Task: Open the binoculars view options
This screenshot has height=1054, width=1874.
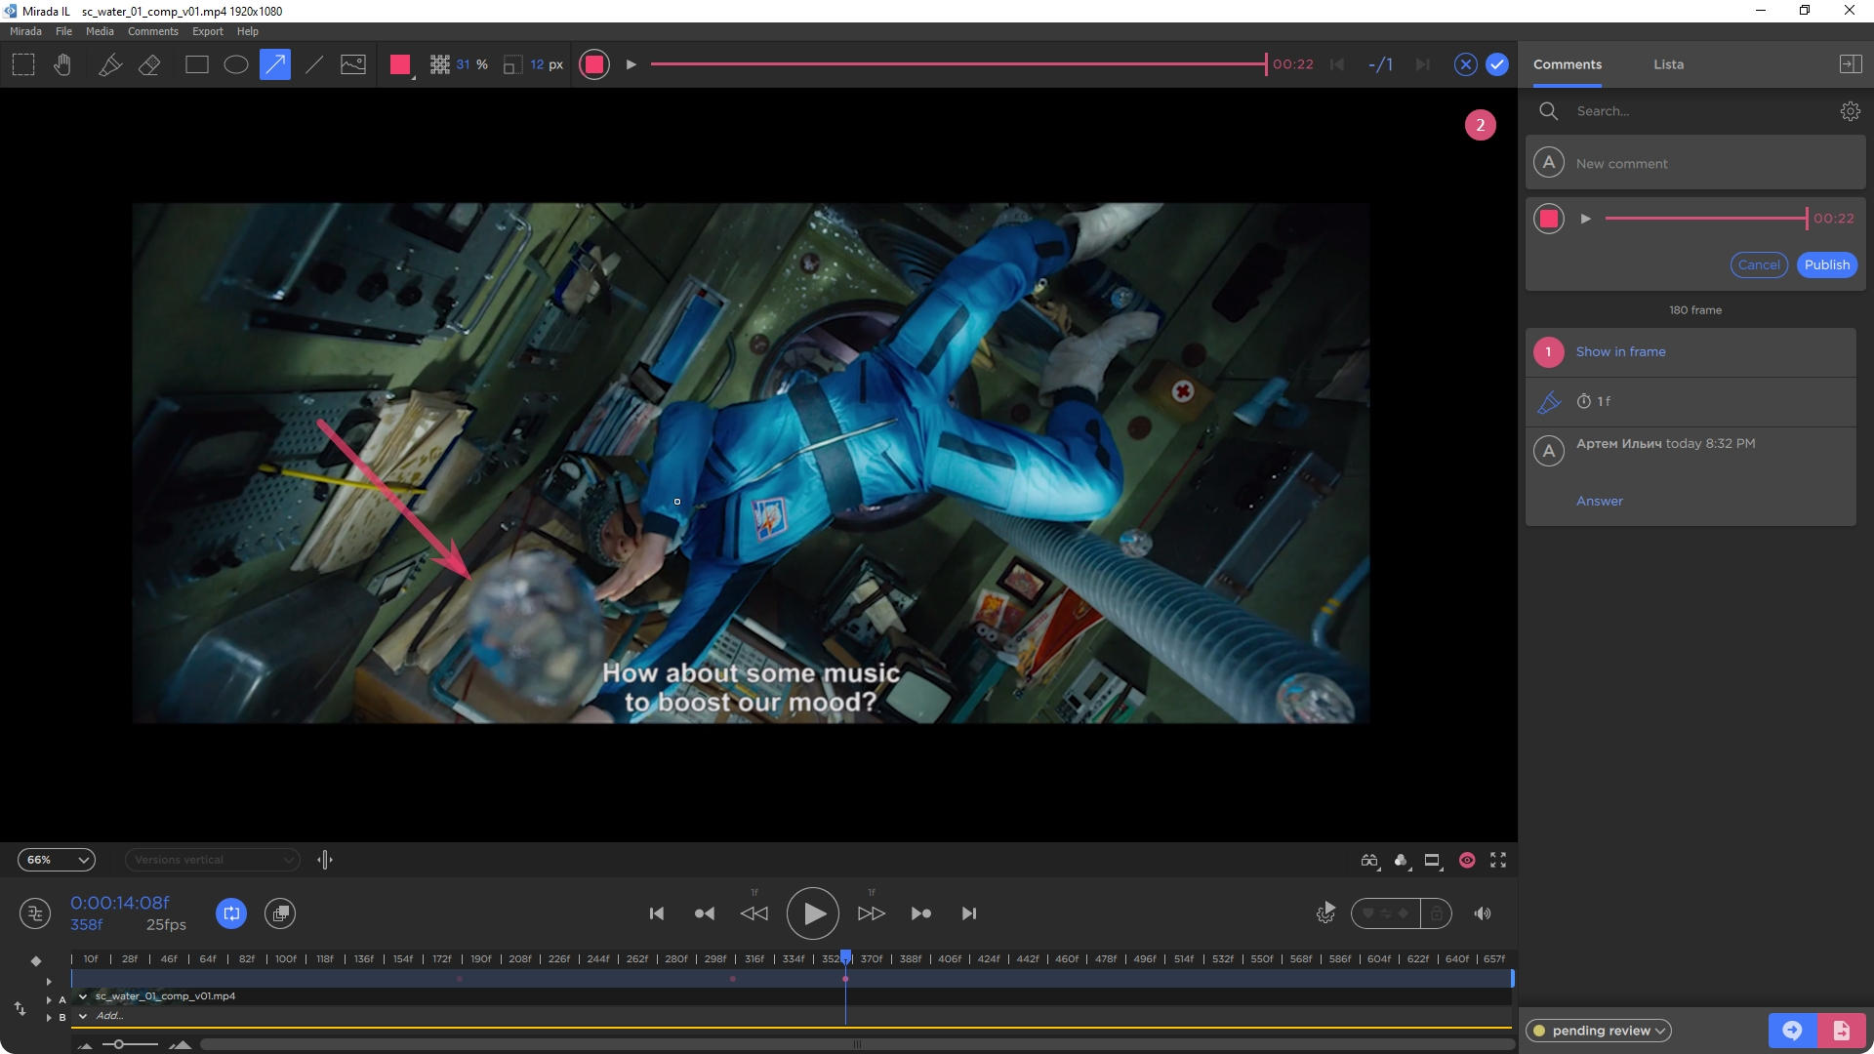Action: (x=1369, y=860)
